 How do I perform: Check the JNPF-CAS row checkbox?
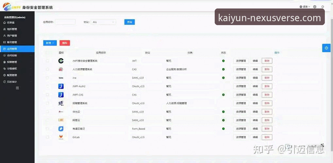47,95
